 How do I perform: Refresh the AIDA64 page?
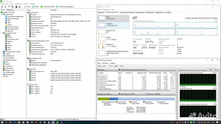point(13,7)
